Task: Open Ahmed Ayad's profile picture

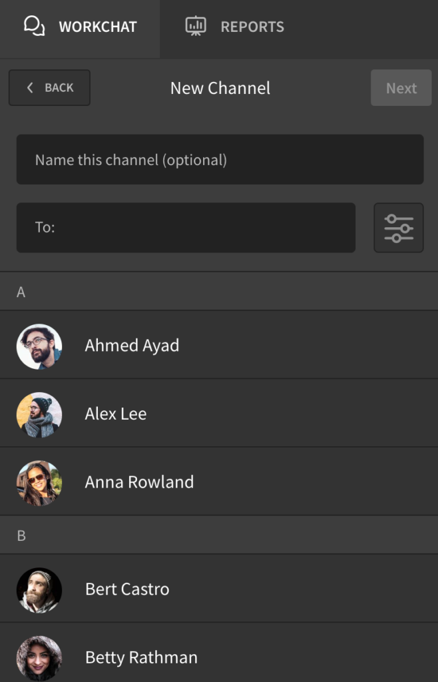Action: [39, 345]
